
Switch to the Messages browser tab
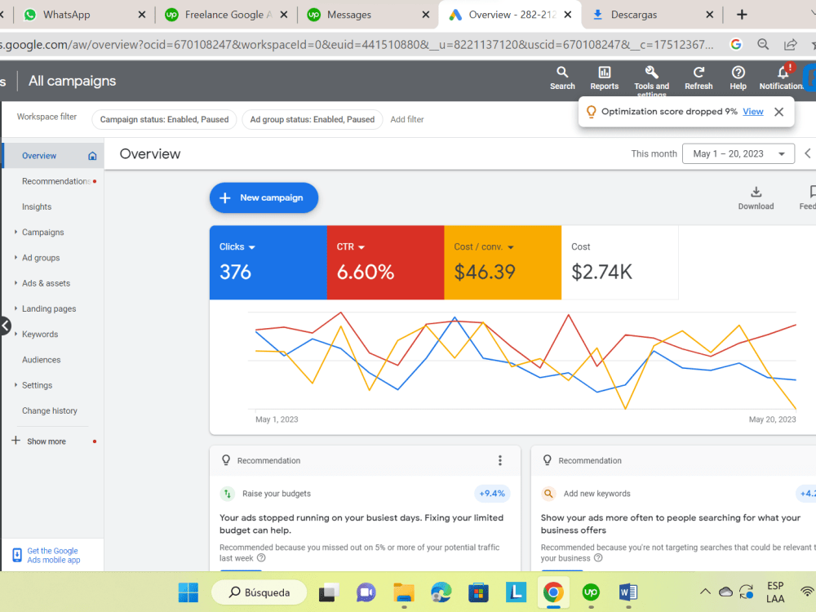(x=348, y=15)
